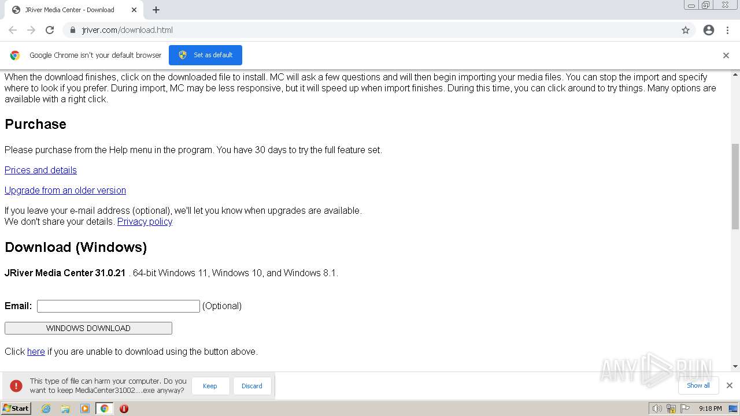
Task: Open the media player taskbar icon
Action: (x=85, y=408)
